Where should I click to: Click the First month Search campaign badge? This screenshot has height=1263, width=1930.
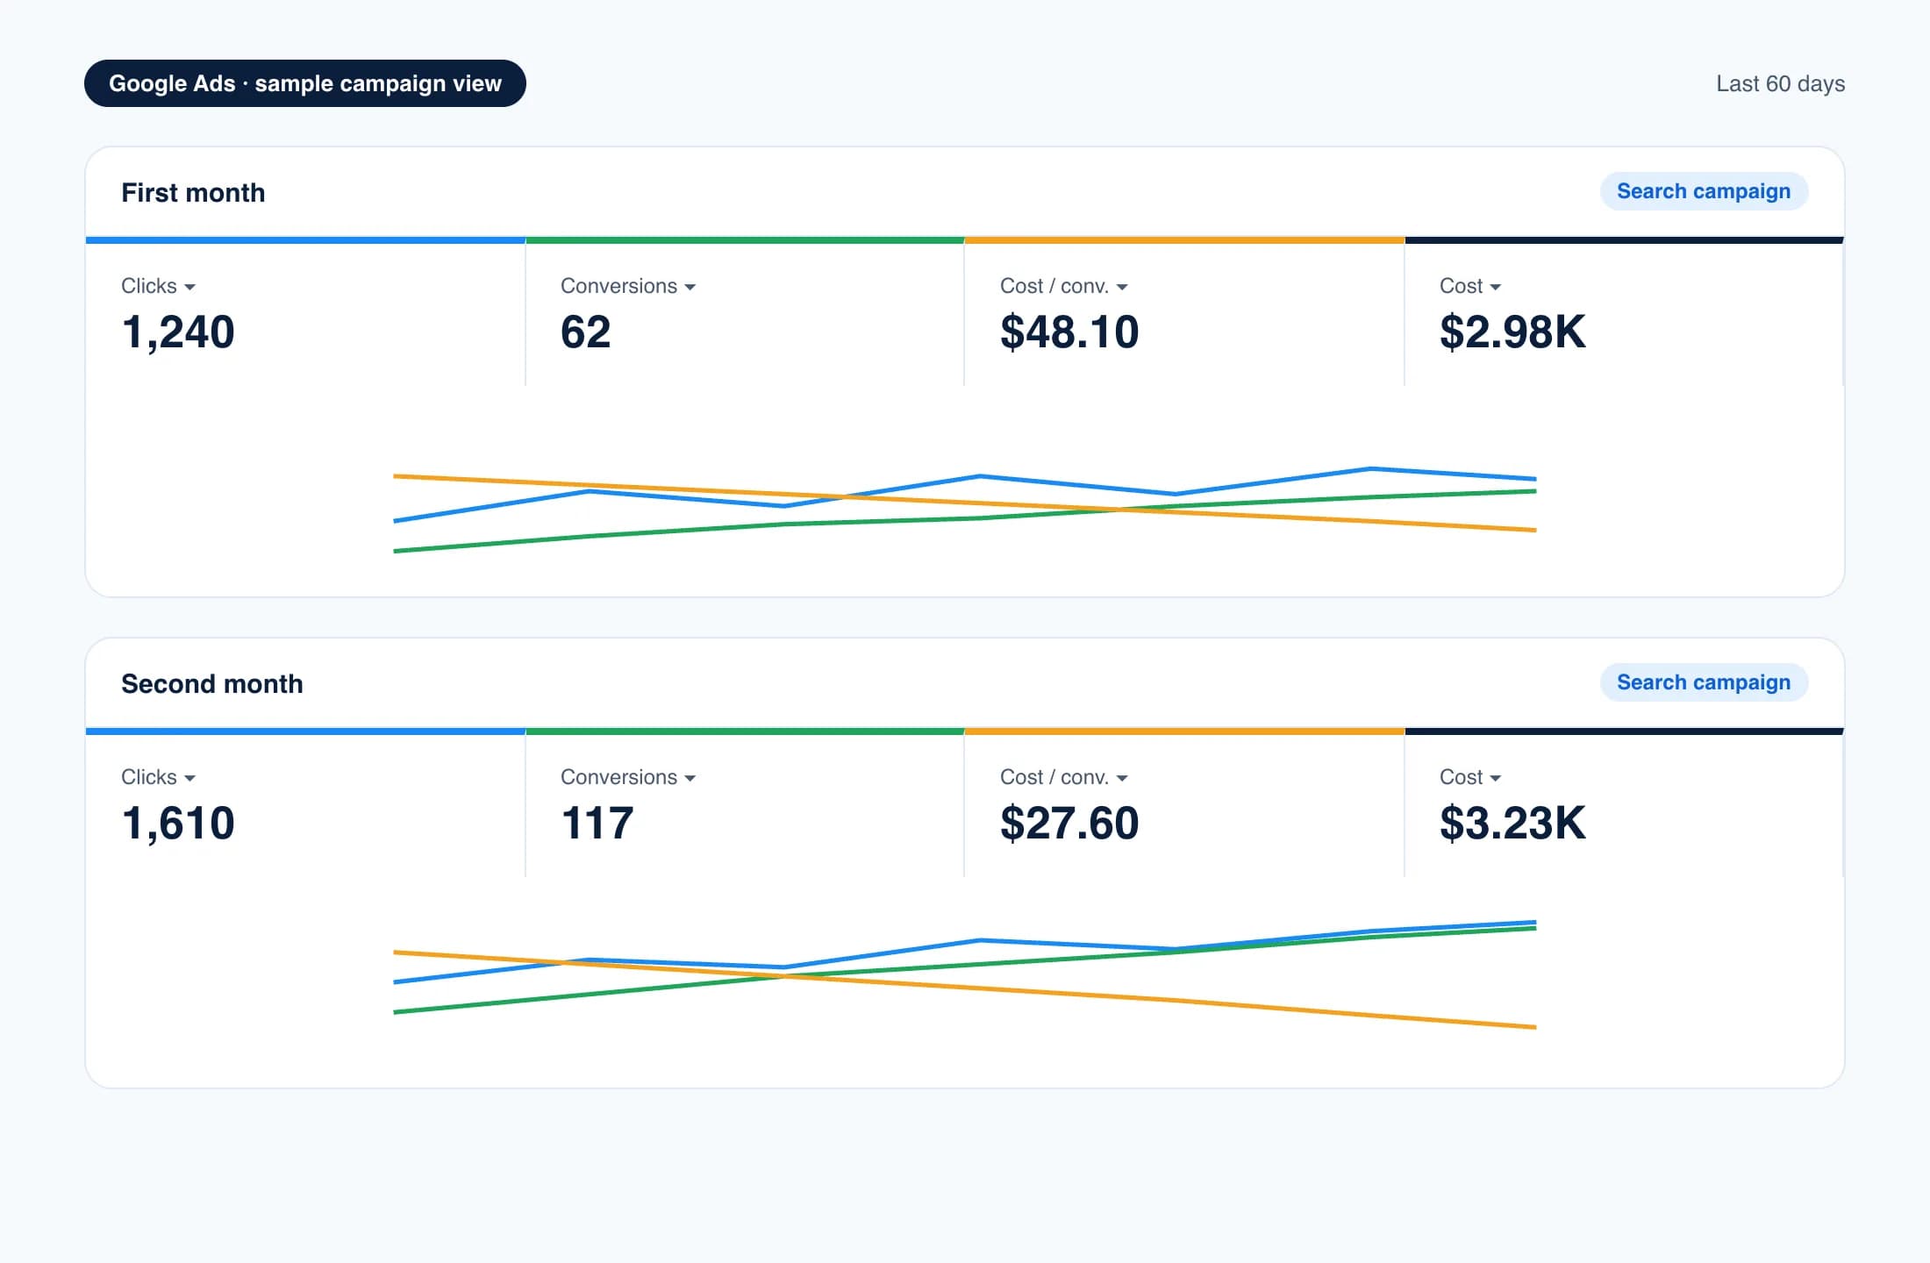click(x=1704, y=191)
